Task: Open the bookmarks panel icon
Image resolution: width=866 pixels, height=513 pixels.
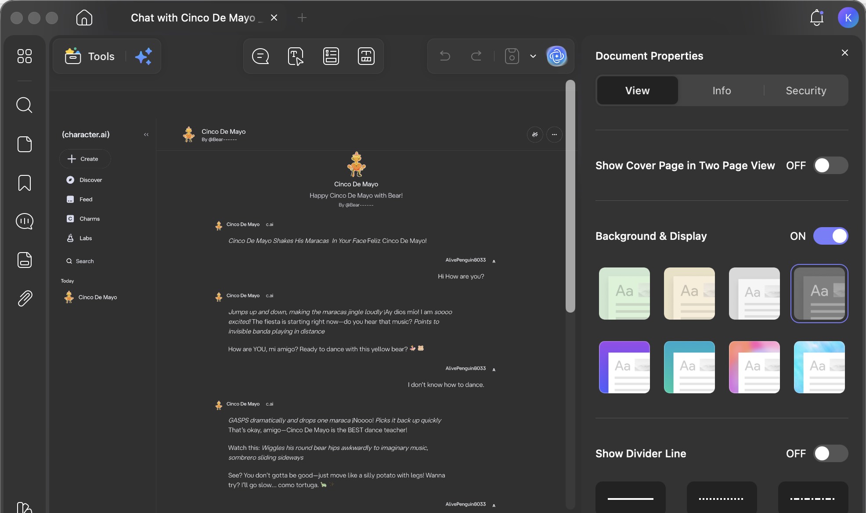Action: pyautogui.click(x=25, y=183)
